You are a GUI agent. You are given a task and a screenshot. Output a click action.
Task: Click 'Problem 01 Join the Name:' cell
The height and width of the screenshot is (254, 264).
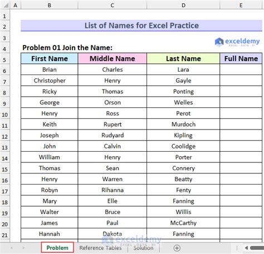point(67,48)
